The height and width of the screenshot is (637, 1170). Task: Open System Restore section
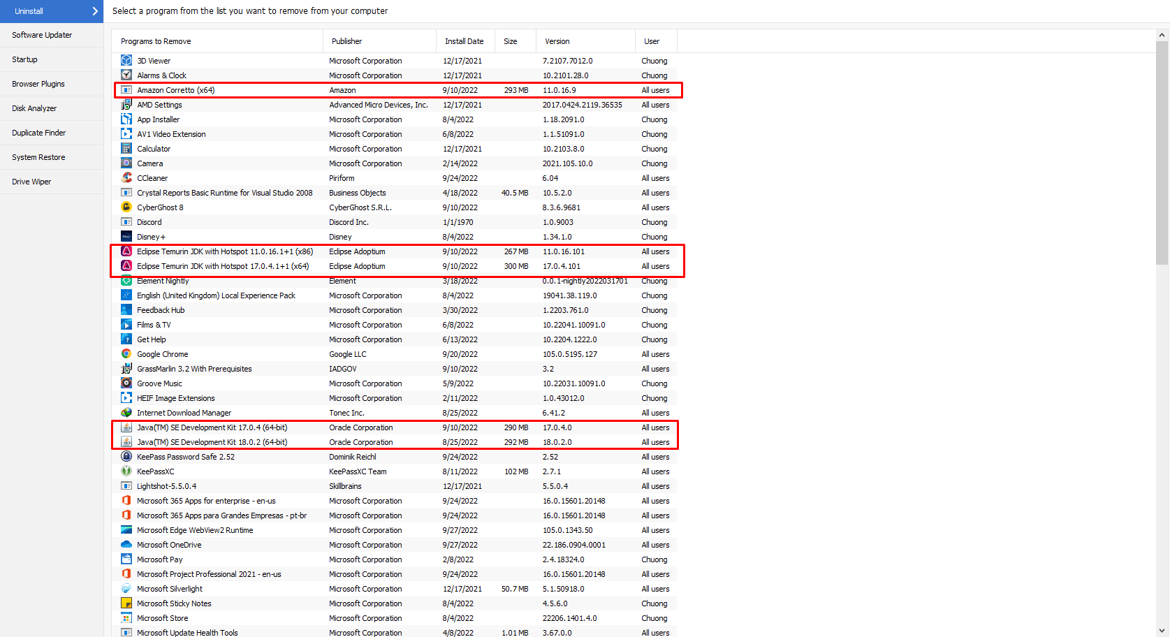tap(52, 157)
